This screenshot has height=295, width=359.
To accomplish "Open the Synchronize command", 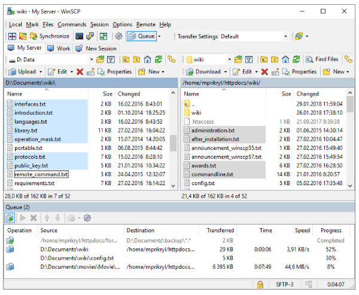I will tap(50, 36).
